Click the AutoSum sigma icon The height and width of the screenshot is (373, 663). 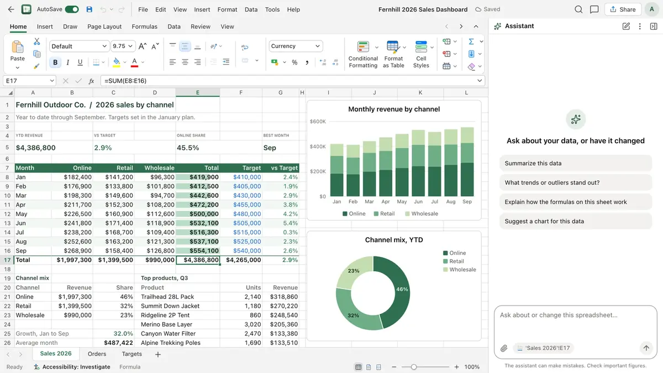tap(471, 41)
